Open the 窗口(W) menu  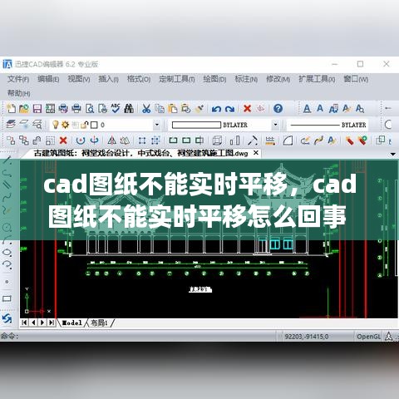coord(356,79)
